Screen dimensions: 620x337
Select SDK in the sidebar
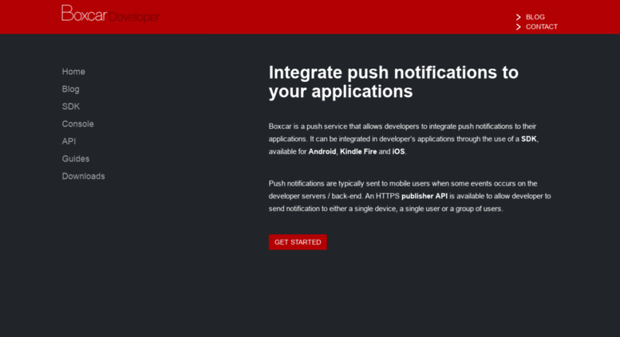tap(71, 107)
